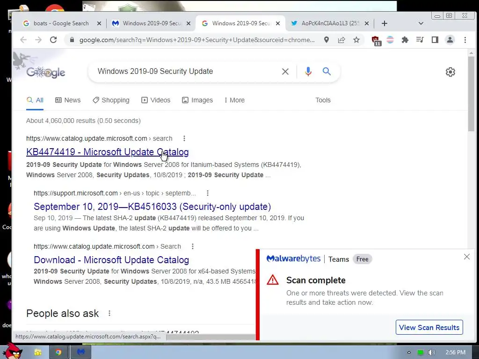Click the scrollbar up arrow
Image resolution: width=479 pixels, height=359 pixels.
click(x=472, y=53)
